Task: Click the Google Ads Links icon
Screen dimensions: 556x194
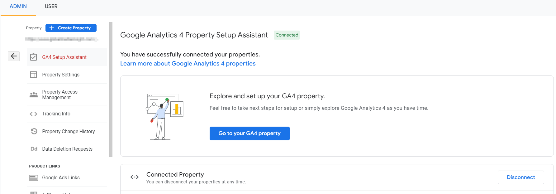Action: [33, 178]
